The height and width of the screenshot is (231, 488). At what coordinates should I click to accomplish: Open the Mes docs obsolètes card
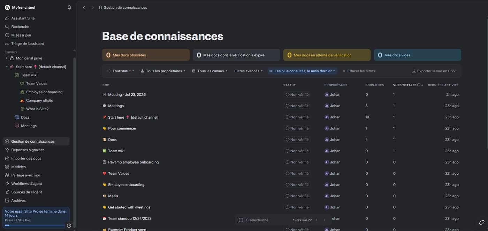(146, 55)
